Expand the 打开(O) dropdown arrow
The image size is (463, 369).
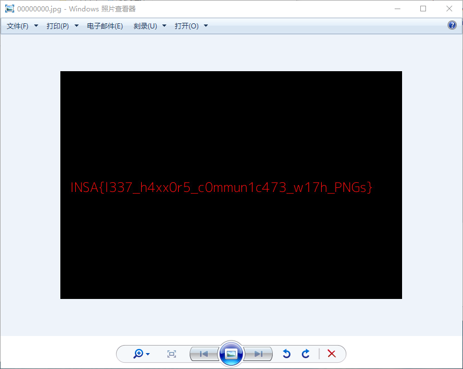coord(206,26)
